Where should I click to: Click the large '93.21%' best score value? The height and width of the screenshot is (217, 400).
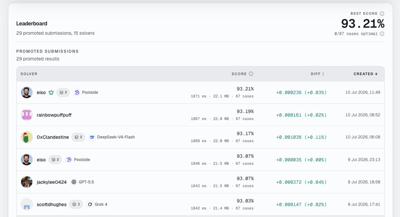tap(363, 24)
